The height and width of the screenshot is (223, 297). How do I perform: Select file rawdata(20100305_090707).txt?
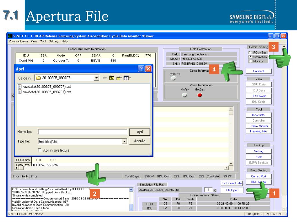[x=44, y=87]
